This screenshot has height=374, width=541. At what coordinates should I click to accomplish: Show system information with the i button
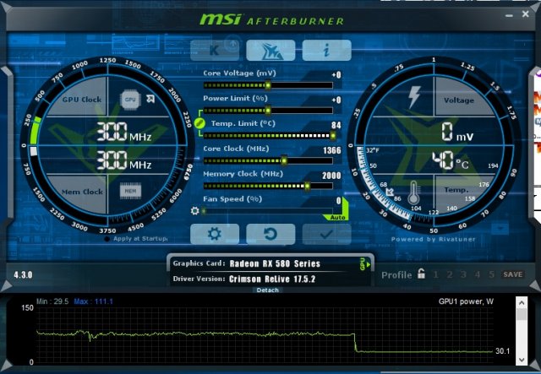[x=326, y=50]
